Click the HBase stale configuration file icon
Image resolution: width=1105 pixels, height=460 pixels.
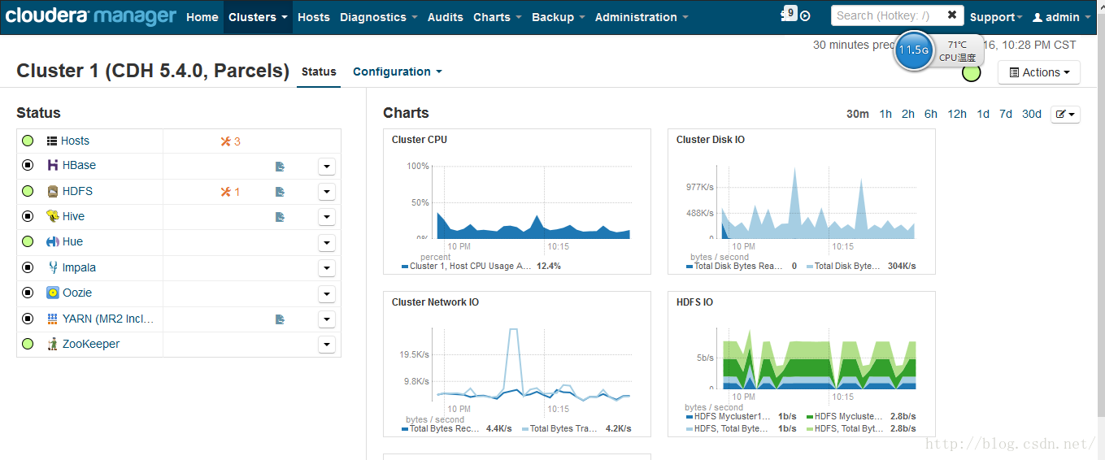[280, 167]
